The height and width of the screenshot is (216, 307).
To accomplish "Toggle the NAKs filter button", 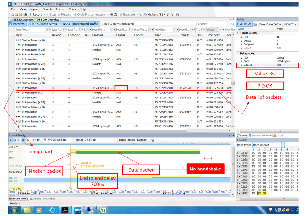I will pyautogui.click(x=65, y=24).
